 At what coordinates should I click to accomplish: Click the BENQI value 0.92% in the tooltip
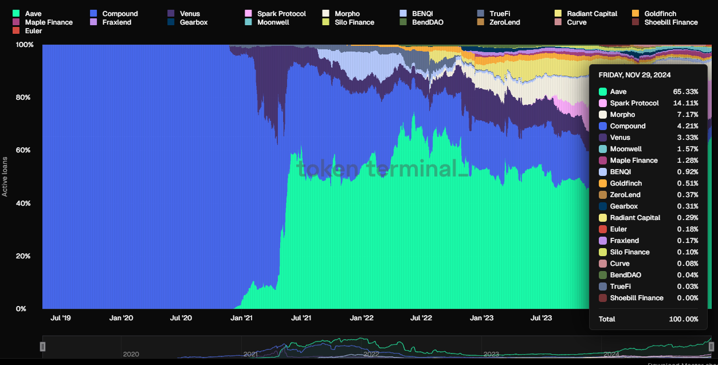pyautogui.click(x=688, y=172)
